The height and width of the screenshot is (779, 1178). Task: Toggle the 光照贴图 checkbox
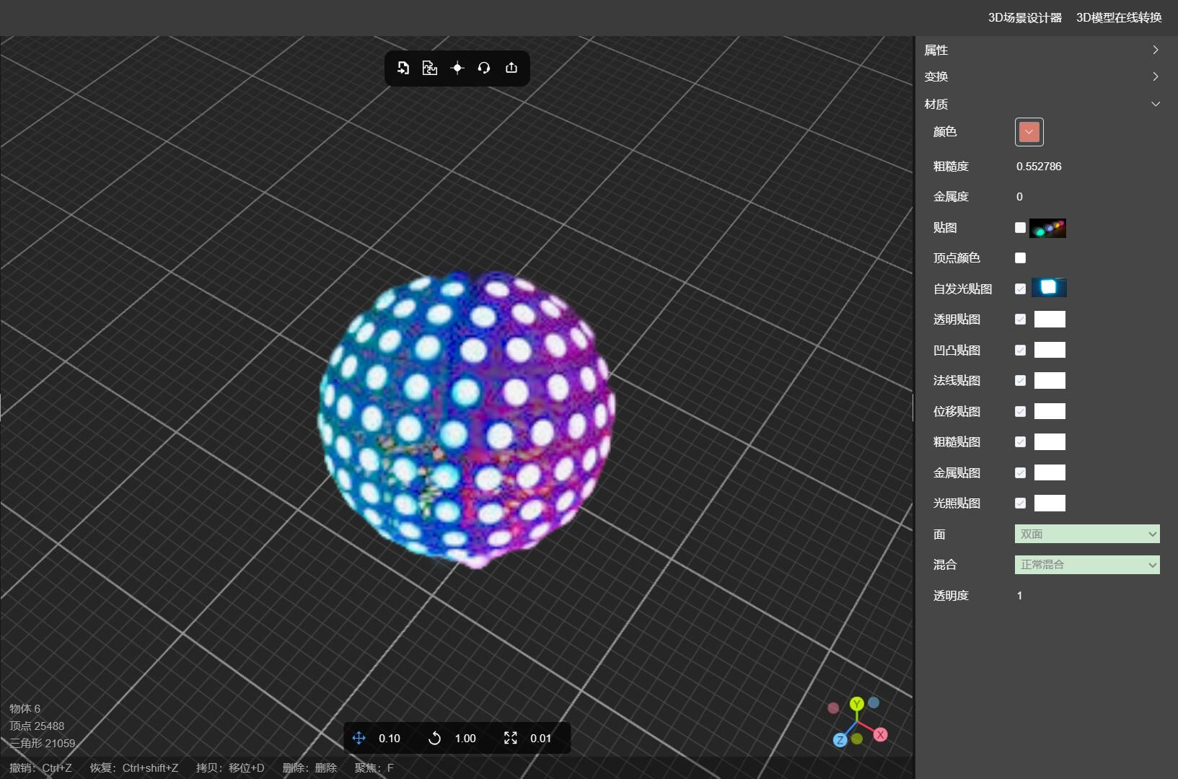[1020, 503]
